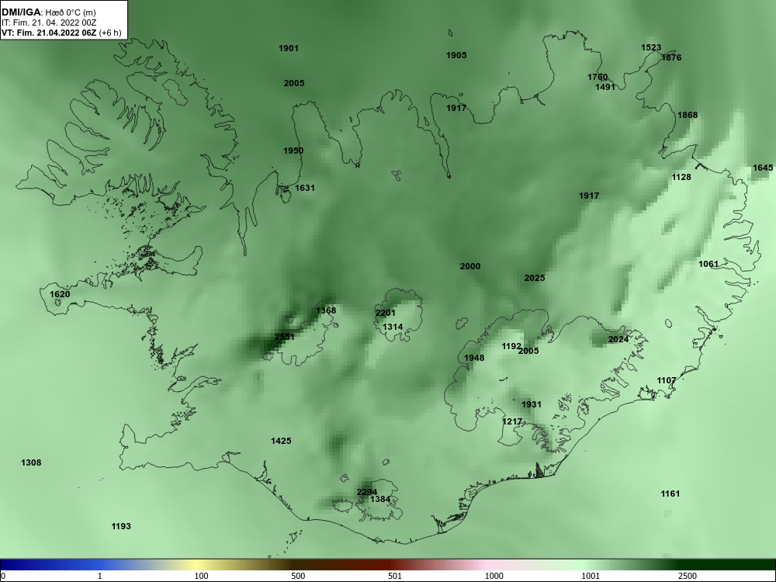Click the value 1876 on the map
Screen dimensions: 776x582
(x=671, y=57)
